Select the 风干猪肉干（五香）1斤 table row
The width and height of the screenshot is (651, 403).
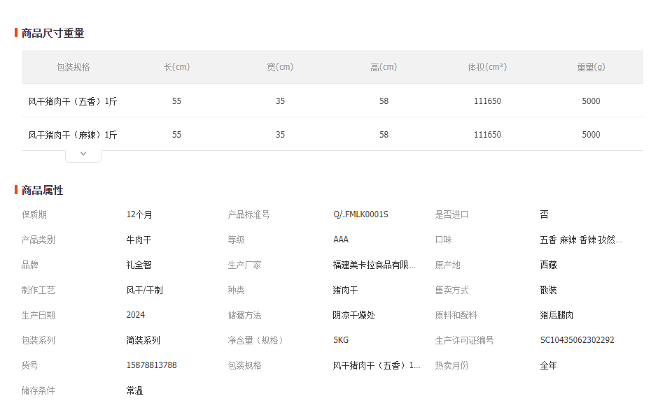click(x=73, y=101)
